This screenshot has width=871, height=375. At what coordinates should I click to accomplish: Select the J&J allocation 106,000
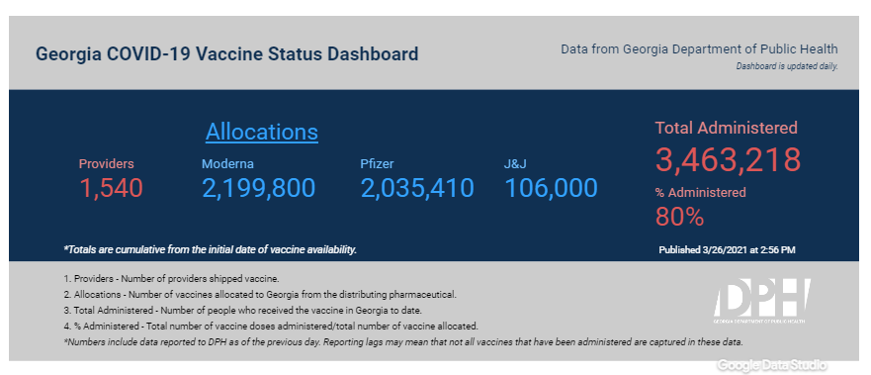coord(551,188)
